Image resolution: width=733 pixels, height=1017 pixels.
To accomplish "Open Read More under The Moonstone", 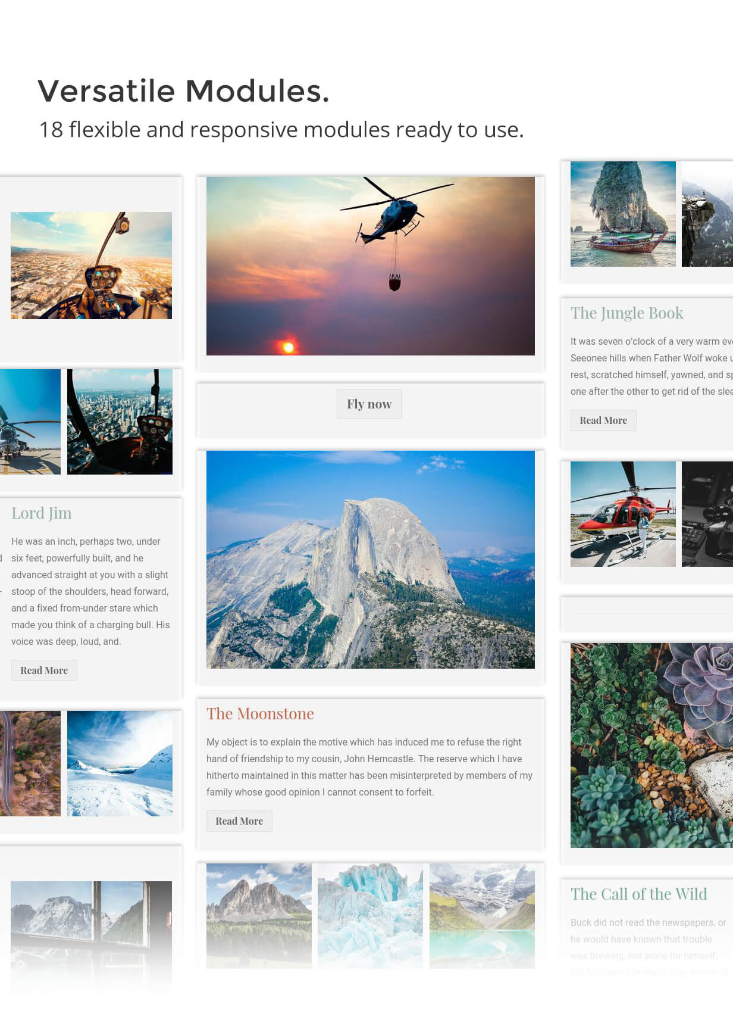I will coord(239,821).
